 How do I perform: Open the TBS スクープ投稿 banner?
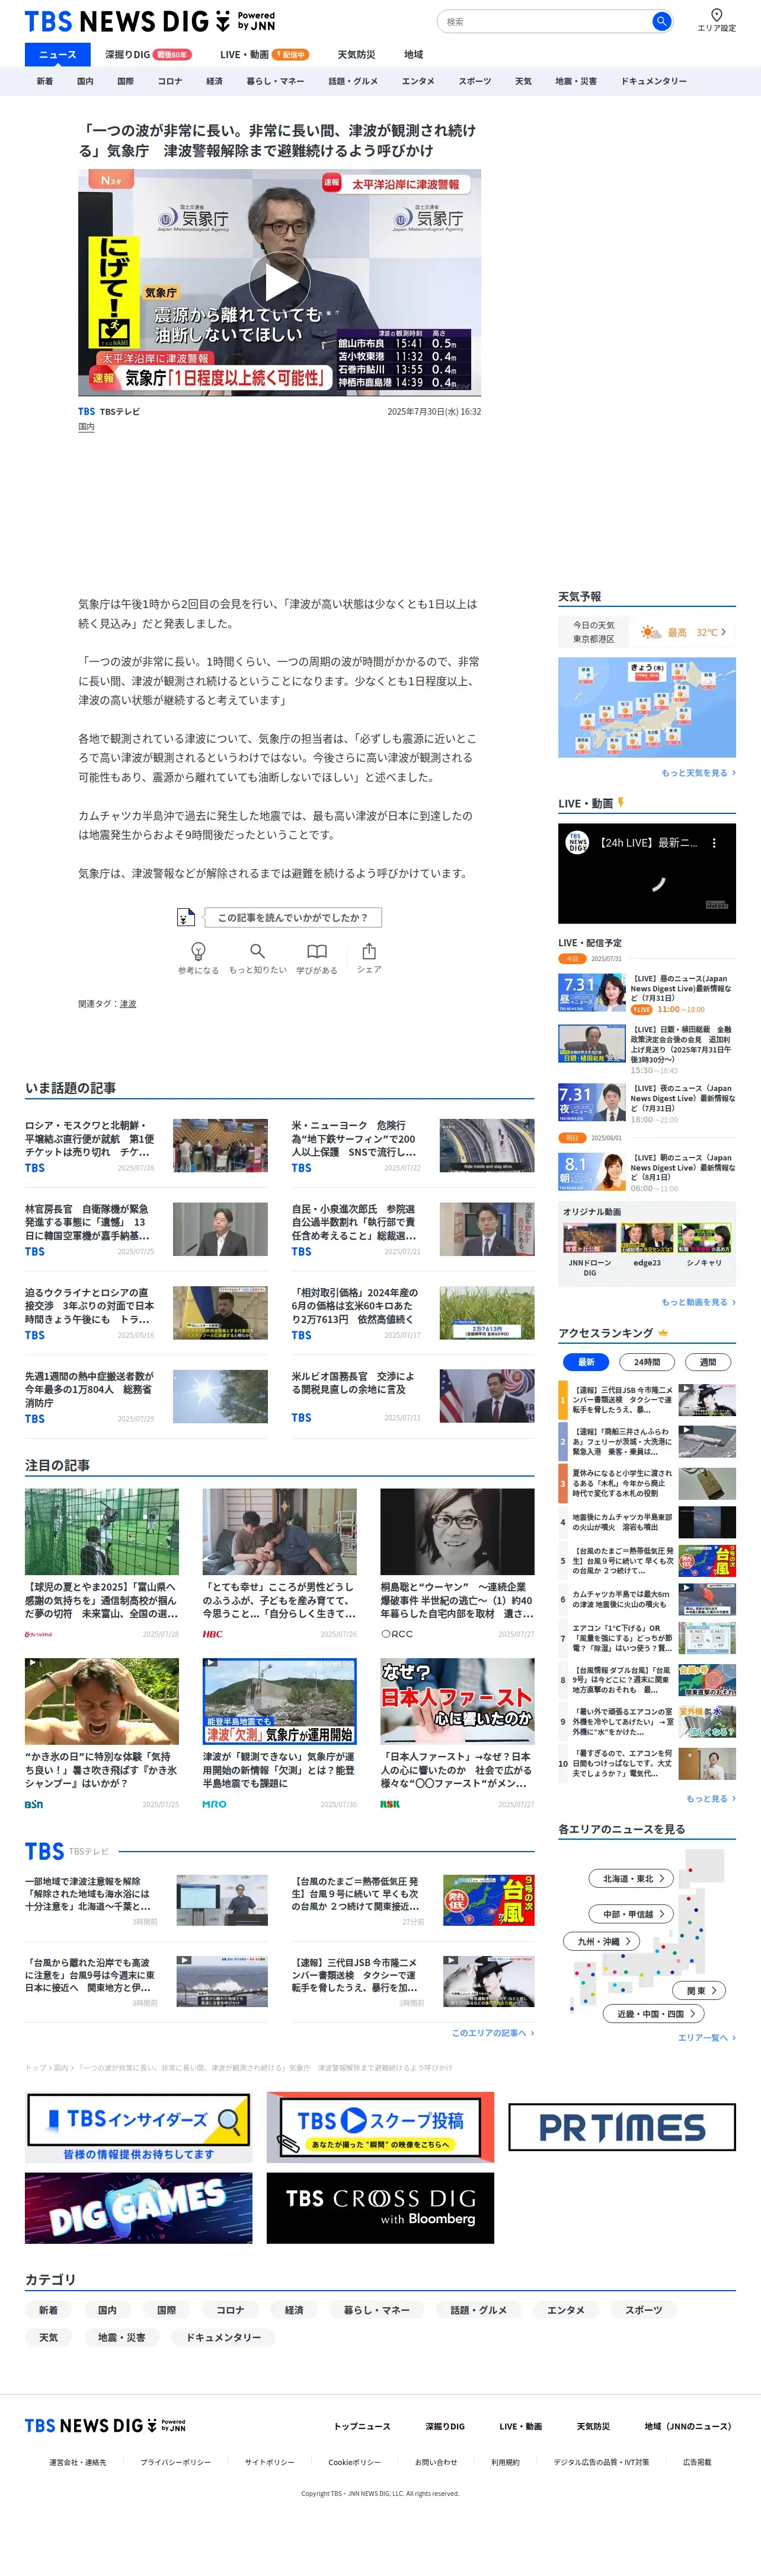point(379,2127)
